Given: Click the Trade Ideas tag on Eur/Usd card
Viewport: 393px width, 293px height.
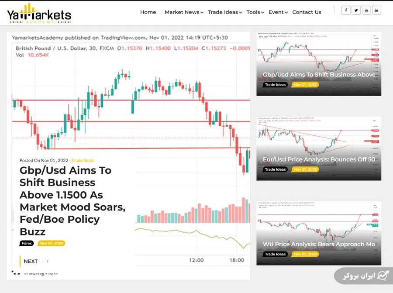Looking at the screenshot, I should click(x=275, y=169).
